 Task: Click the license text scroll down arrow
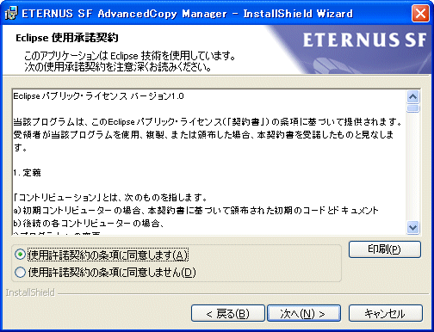click(412, 228)
